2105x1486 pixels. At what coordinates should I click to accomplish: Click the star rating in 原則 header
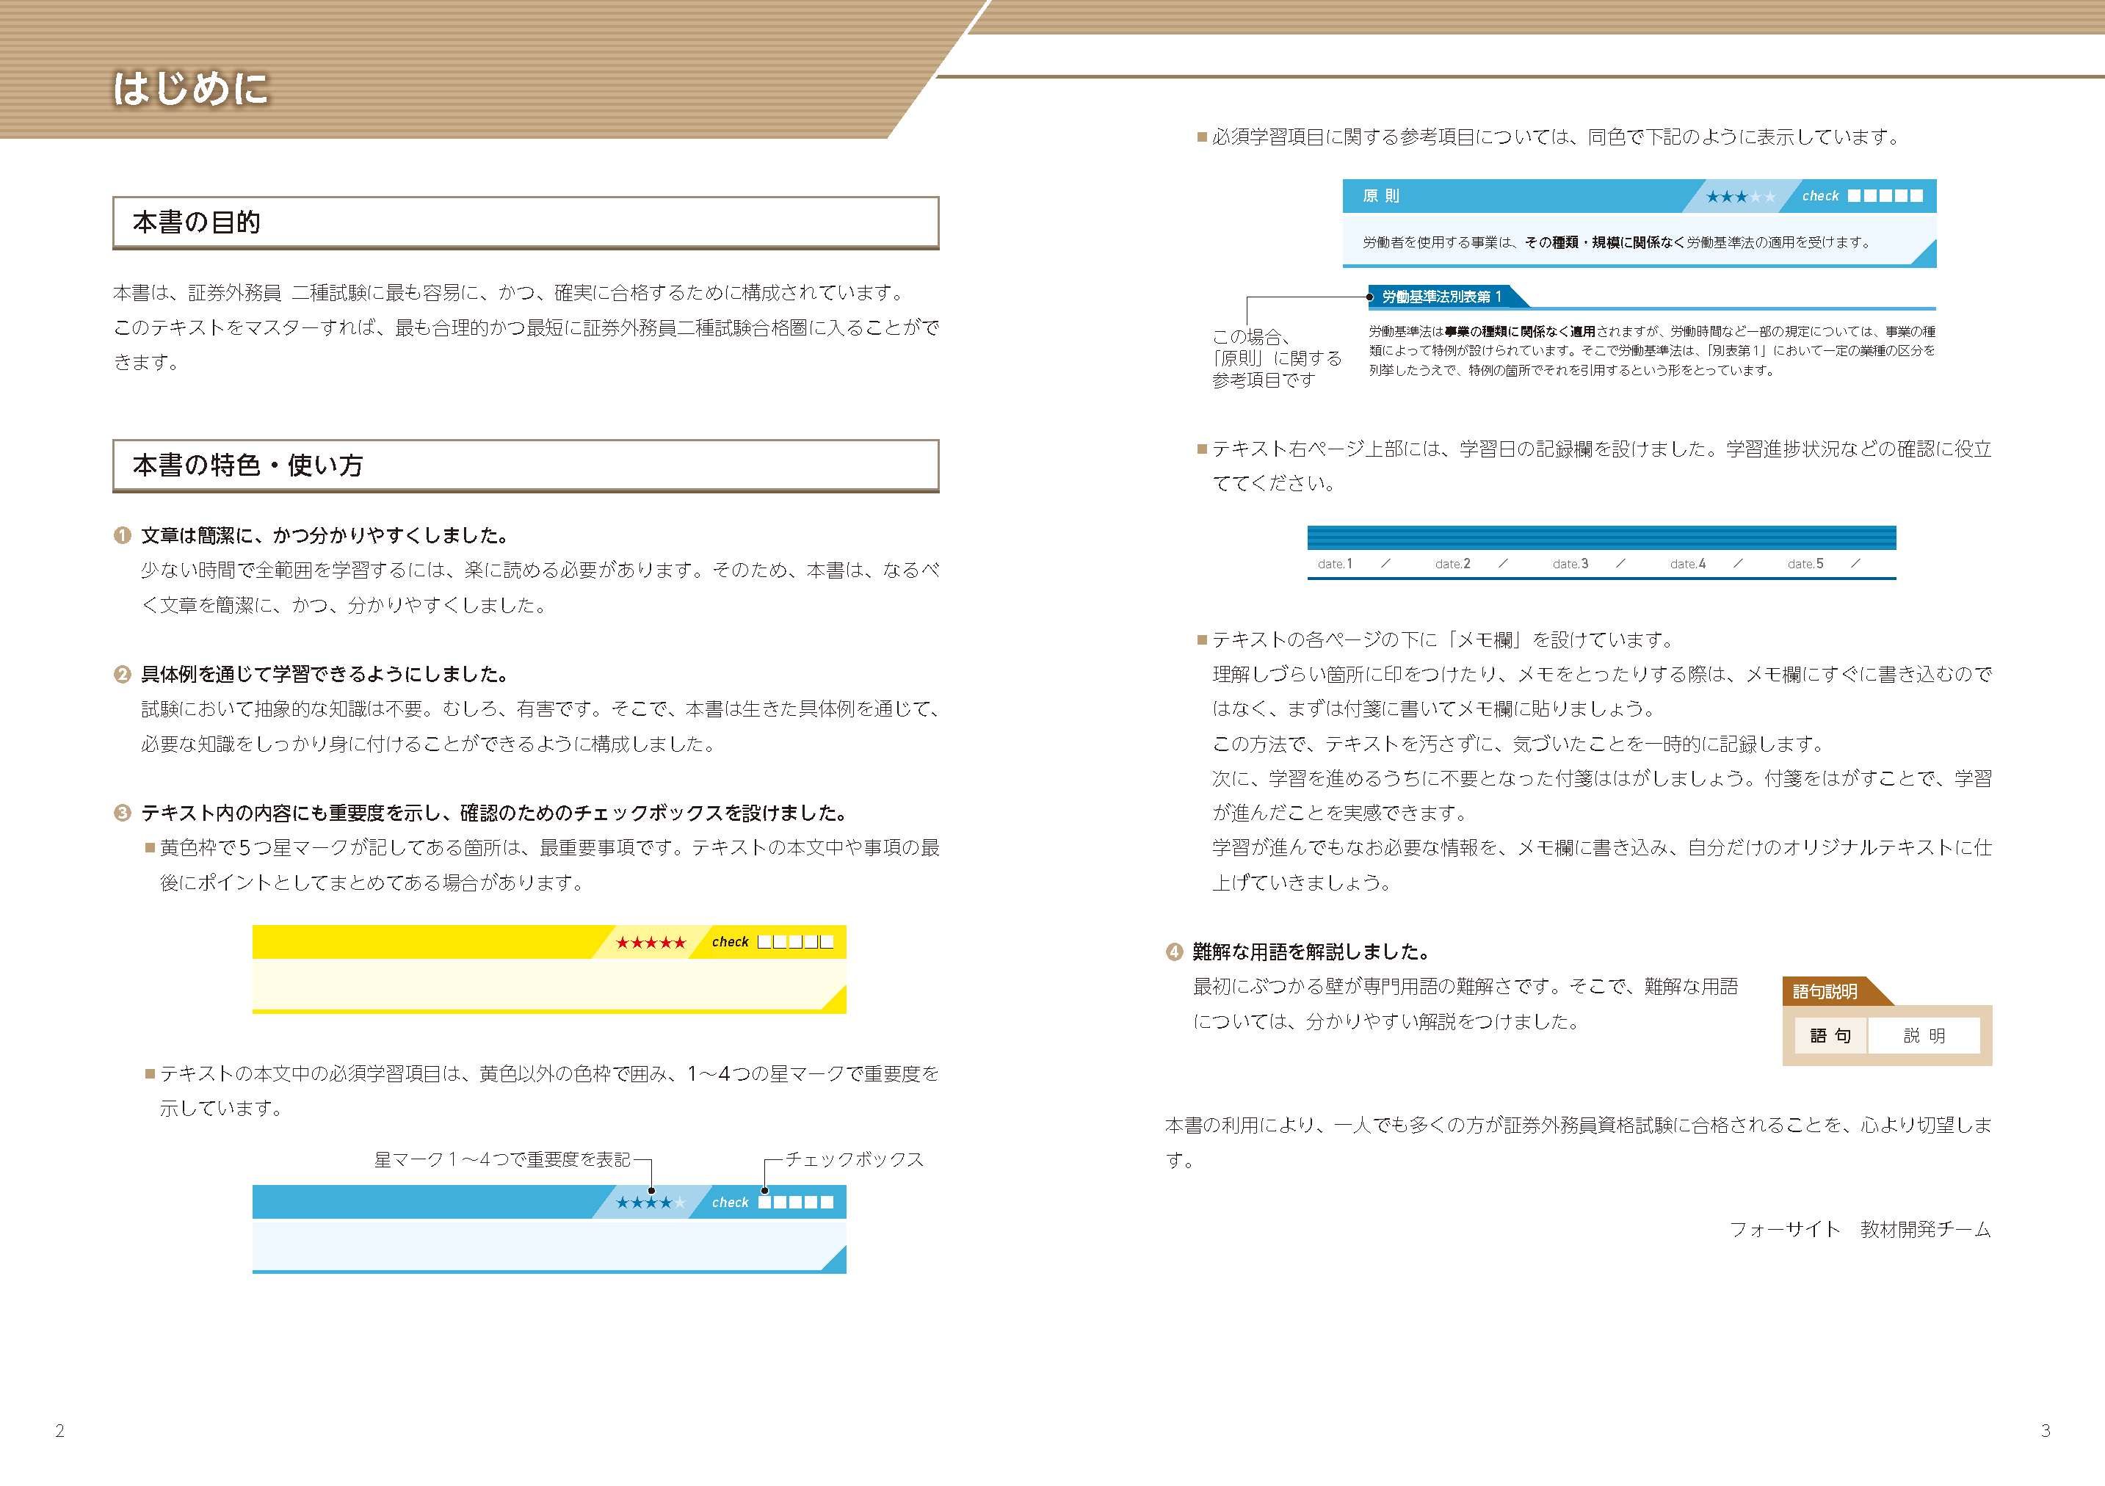(1740, 196)
